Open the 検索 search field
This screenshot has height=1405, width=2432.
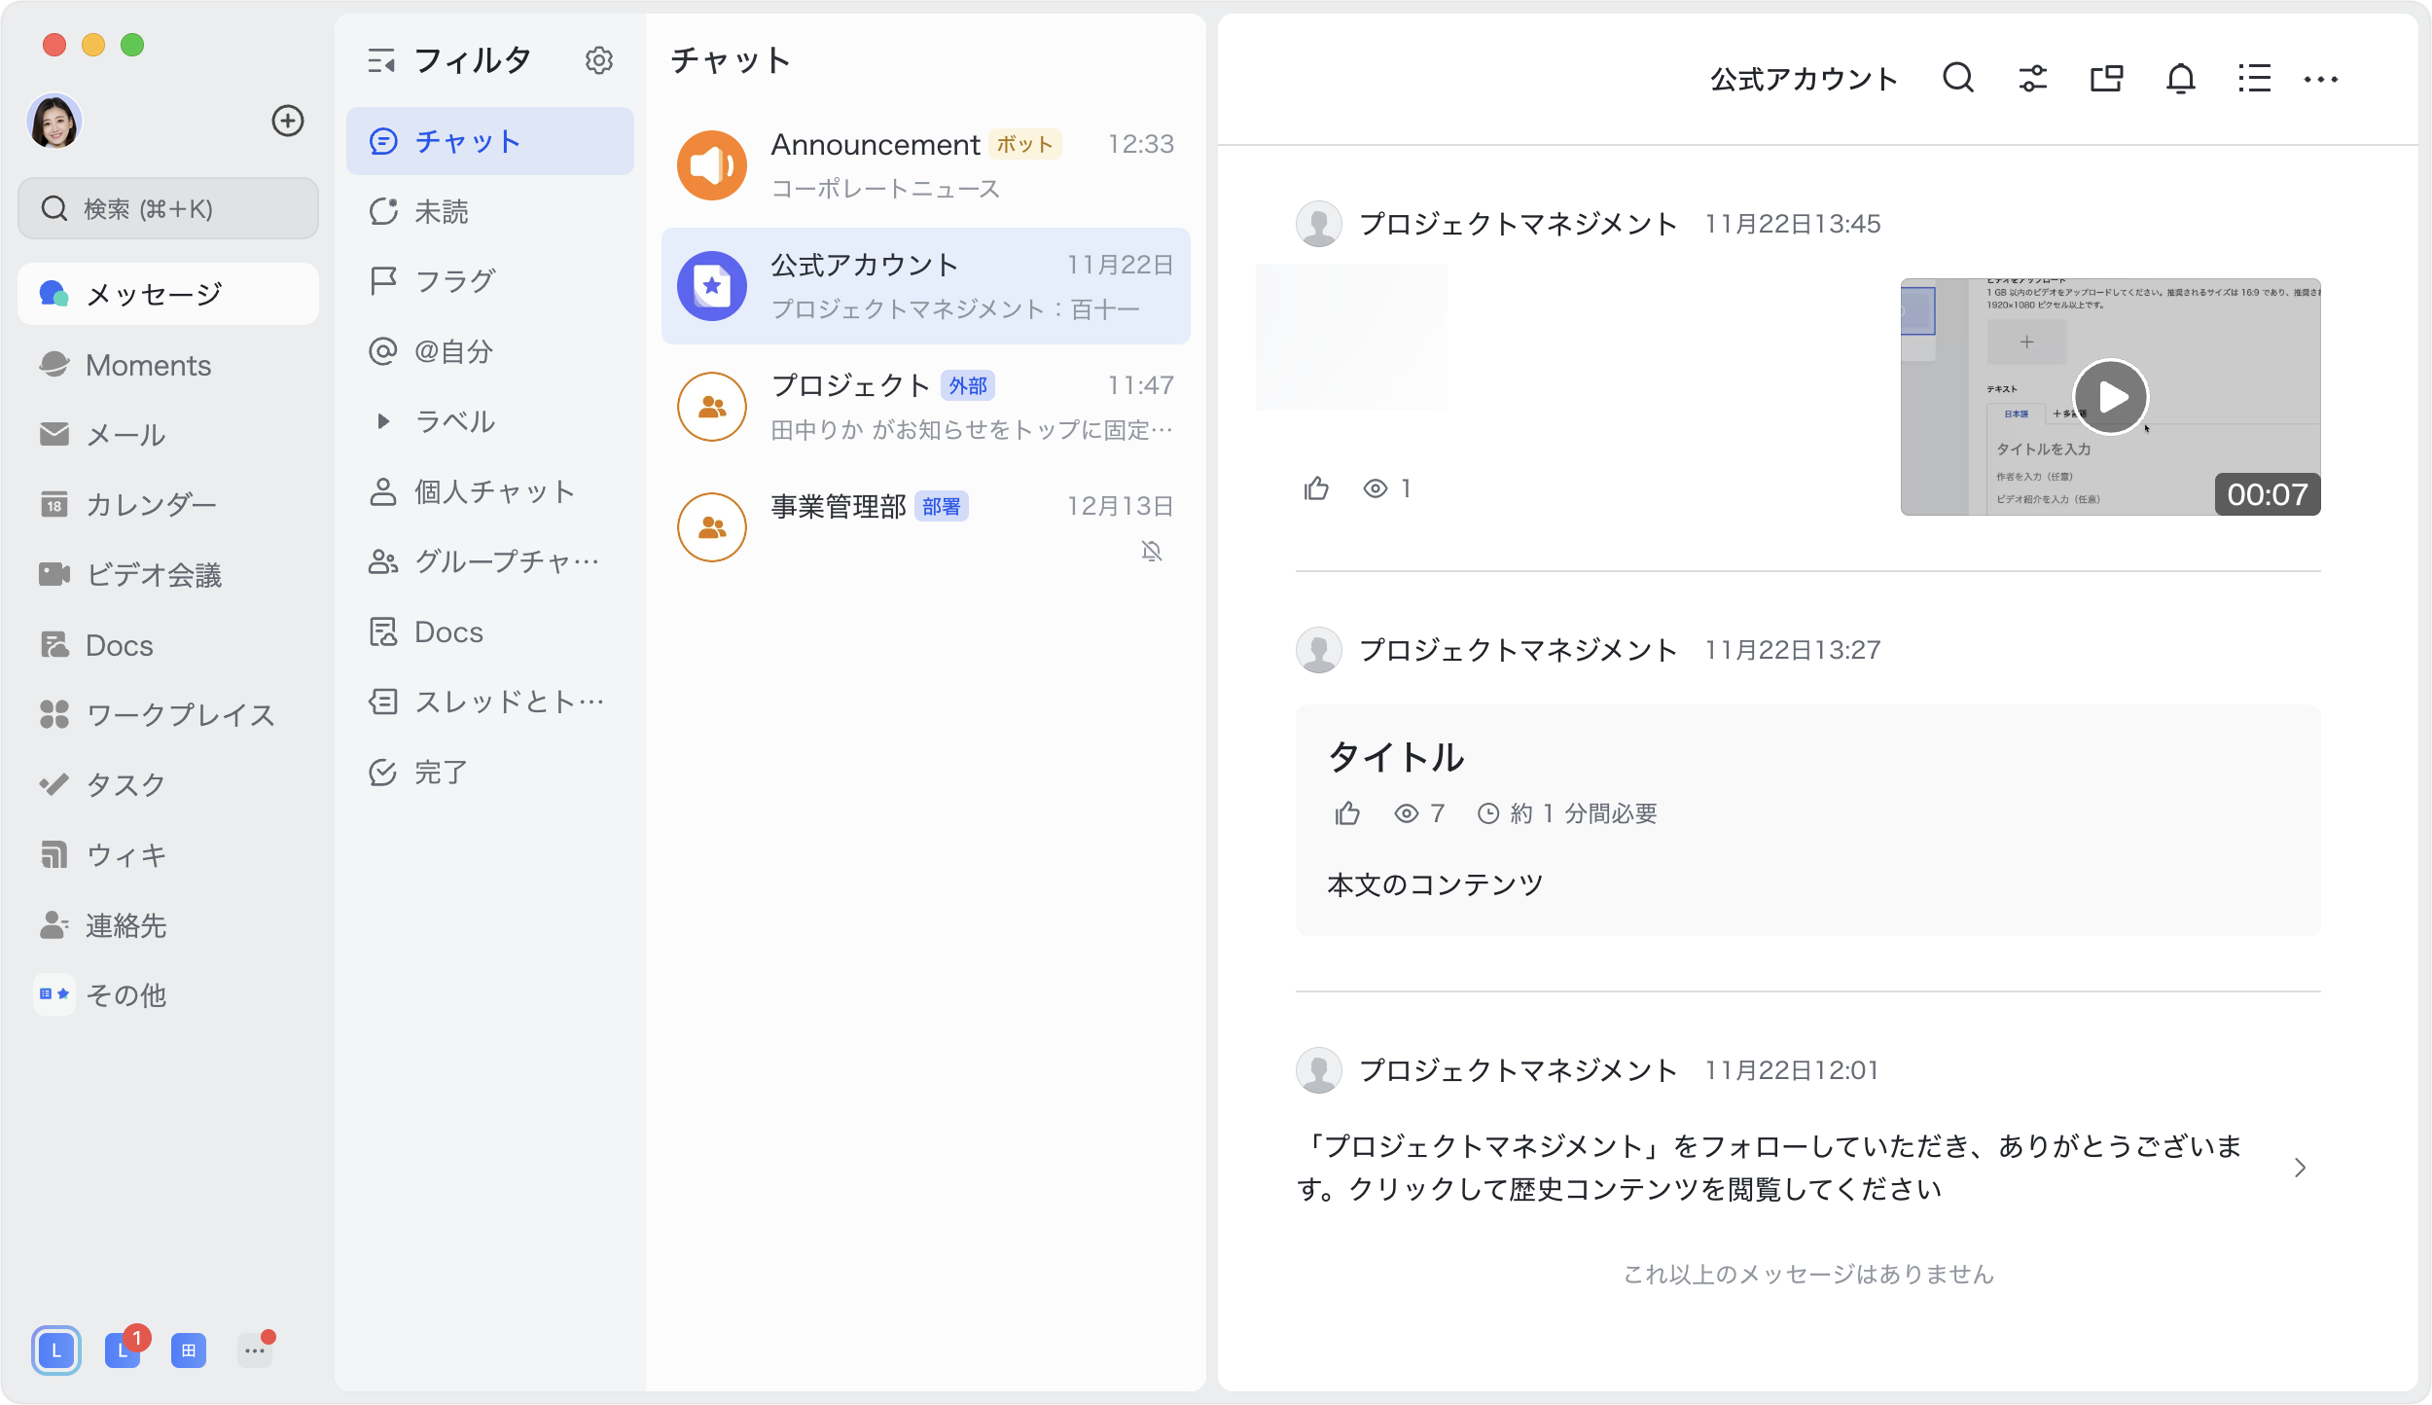167,207
